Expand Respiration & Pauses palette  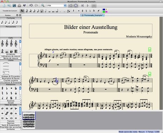11,78
